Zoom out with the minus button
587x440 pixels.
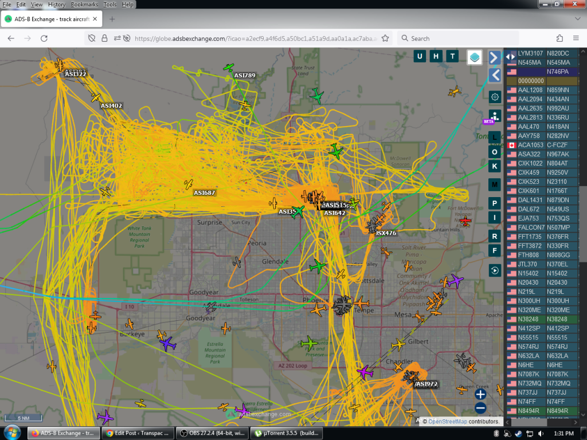480,408
